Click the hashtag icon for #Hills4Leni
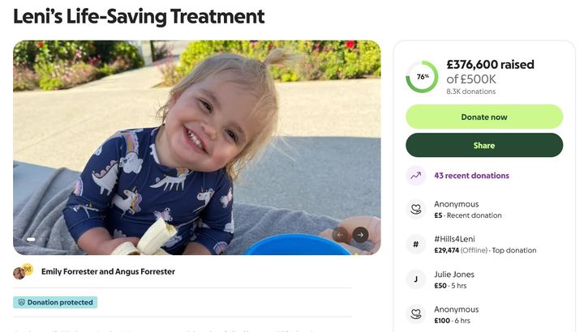Screen dimensions: 584x332 point(416,245)
